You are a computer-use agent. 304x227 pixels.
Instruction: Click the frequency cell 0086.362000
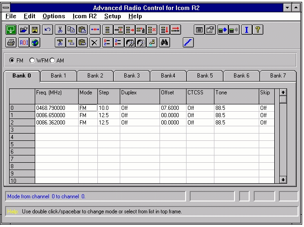[57, 123]
